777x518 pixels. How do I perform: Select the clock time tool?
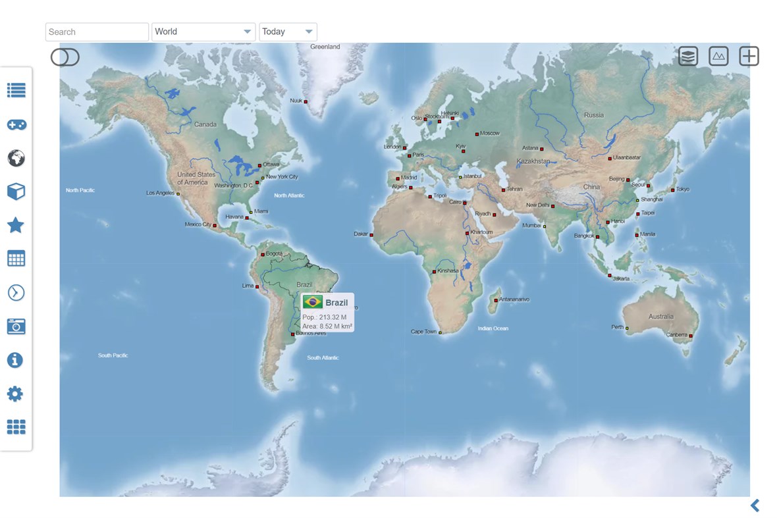coord(16,292)
